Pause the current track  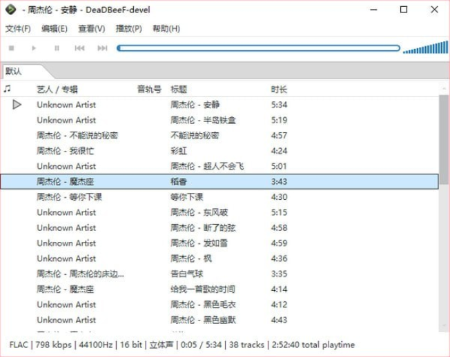coord(57,48)
